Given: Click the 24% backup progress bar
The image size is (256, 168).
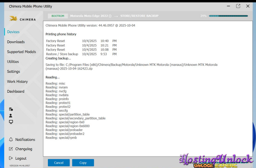Looking at the screenshot, I should coord(228,16).
